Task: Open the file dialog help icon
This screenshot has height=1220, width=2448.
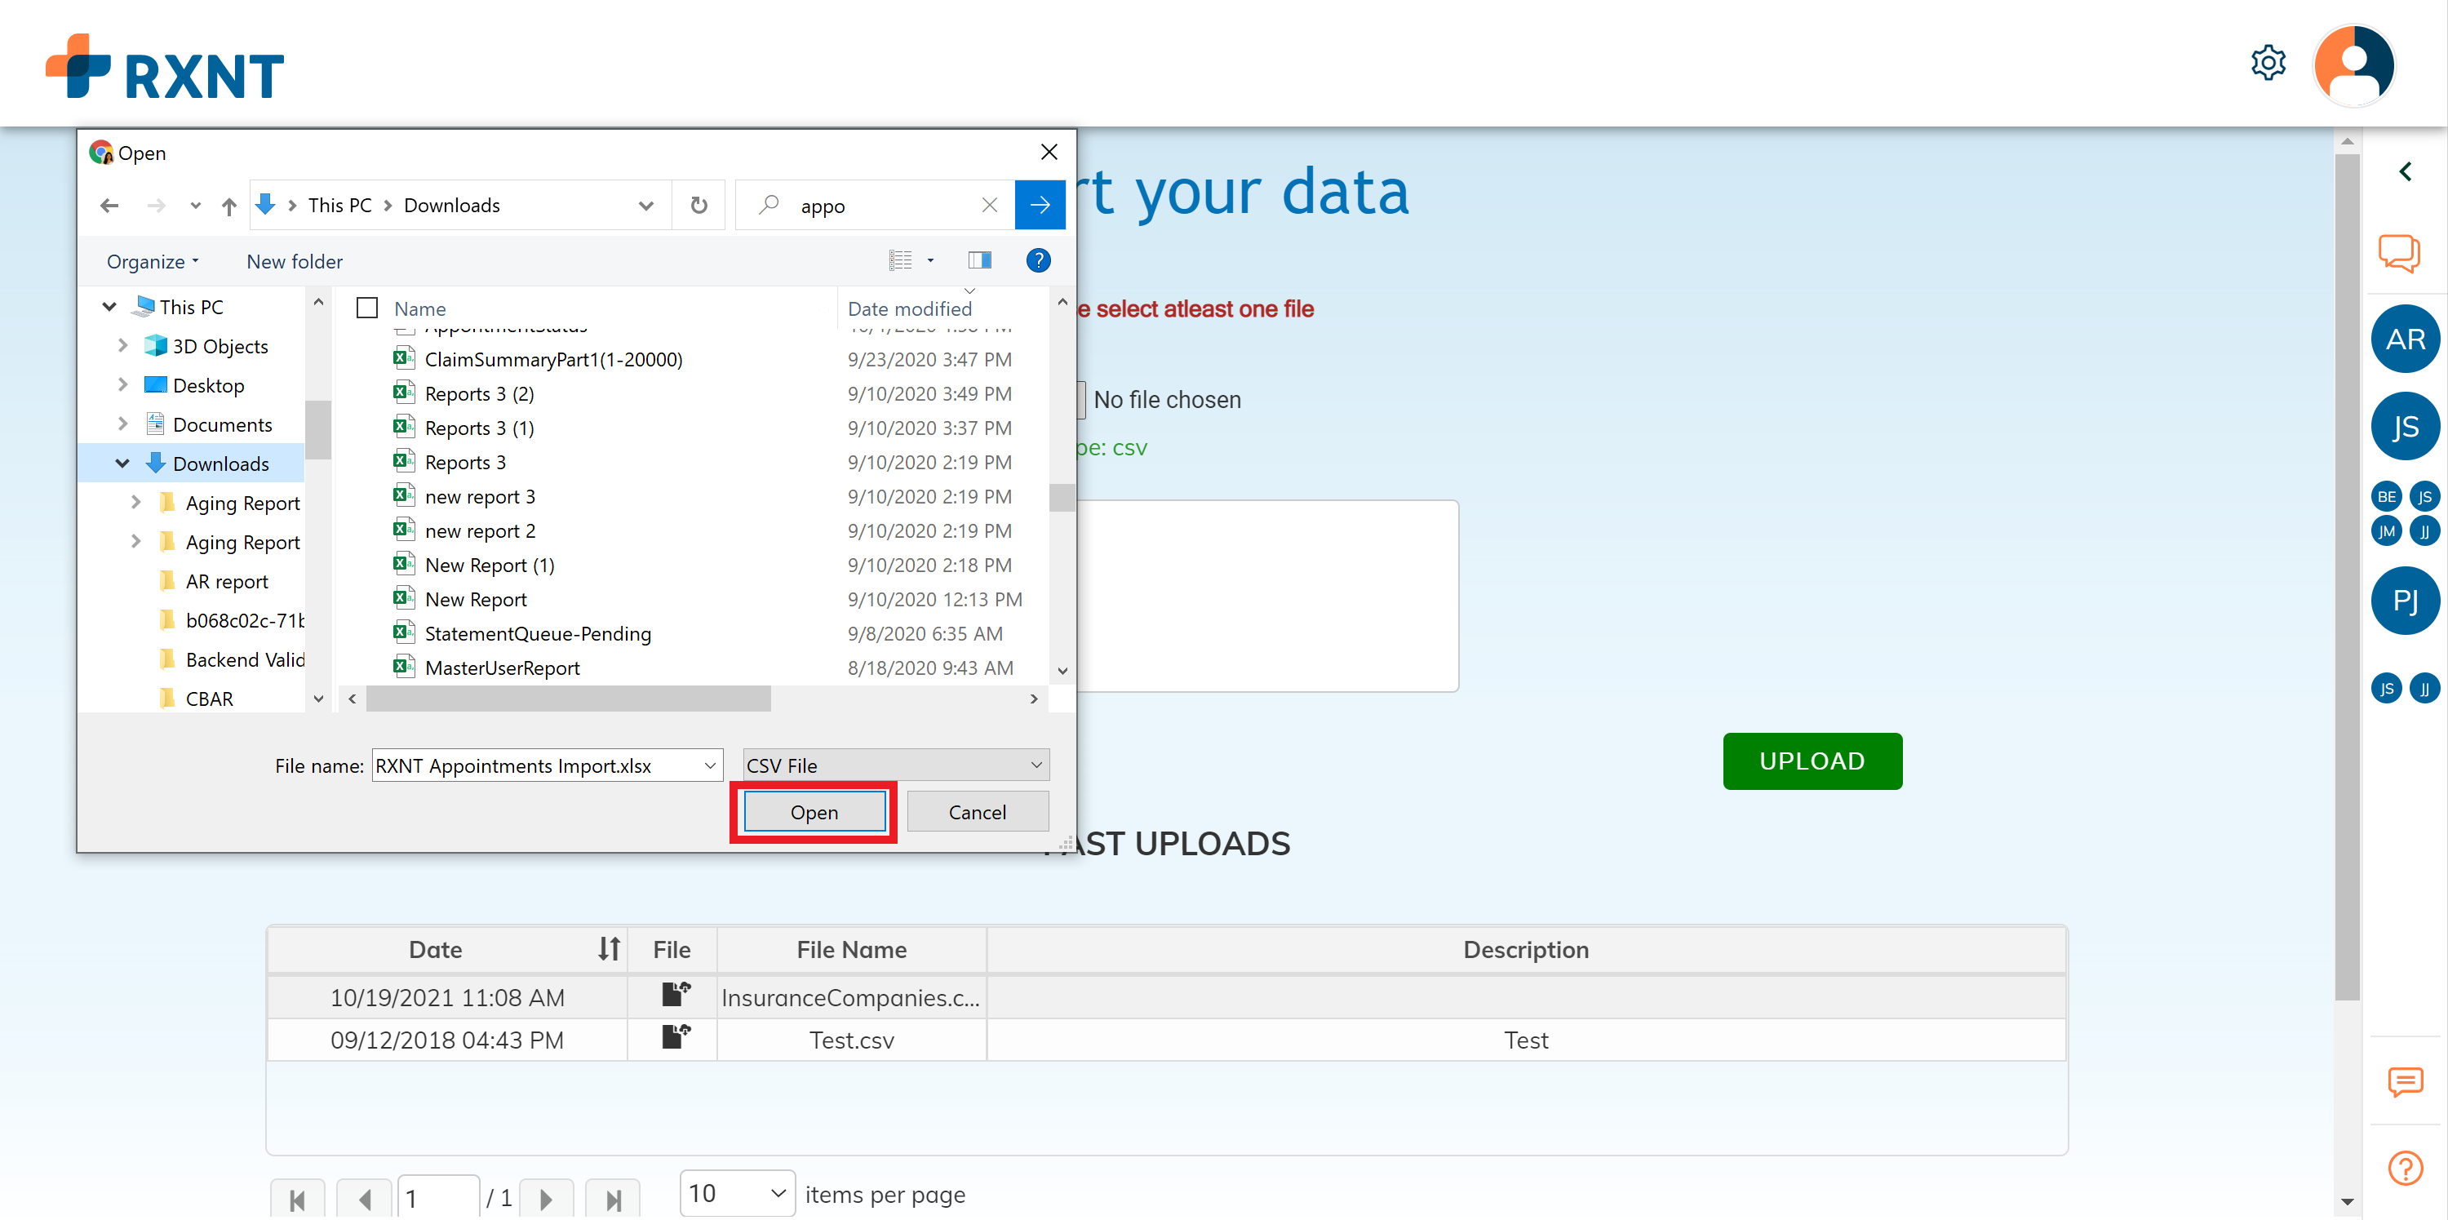Action: 1038,260
